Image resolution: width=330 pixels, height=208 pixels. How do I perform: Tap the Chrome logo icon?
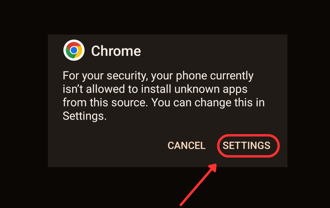(74, 50)
